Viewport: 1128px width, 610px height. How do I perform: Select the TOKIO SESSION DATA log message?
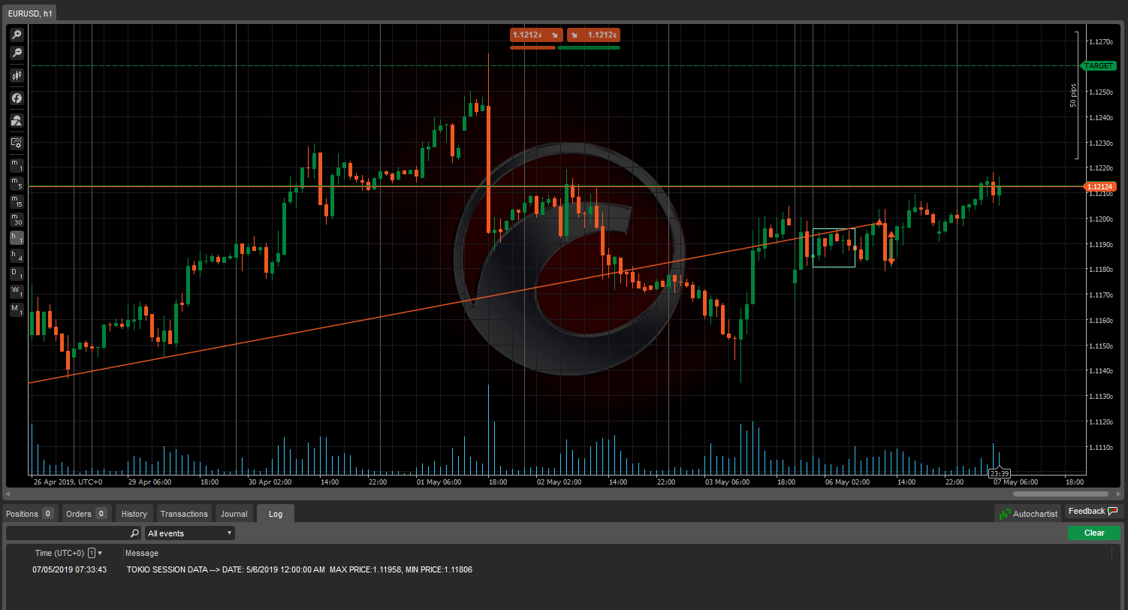tap(300, 569)
